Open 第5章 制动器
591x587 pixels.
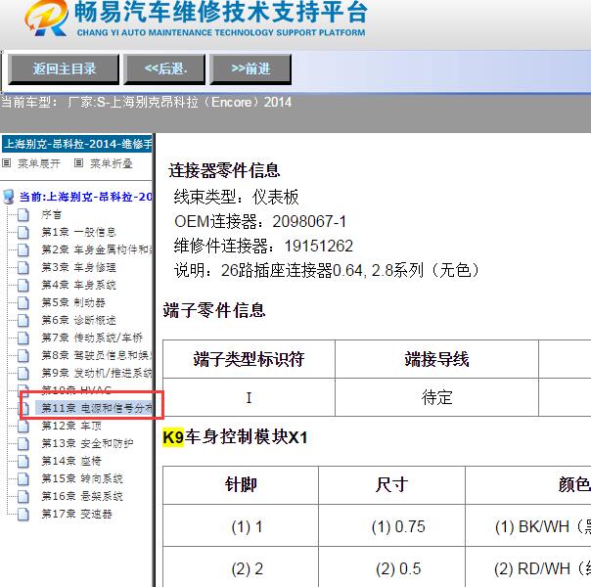tap(73, 302)
